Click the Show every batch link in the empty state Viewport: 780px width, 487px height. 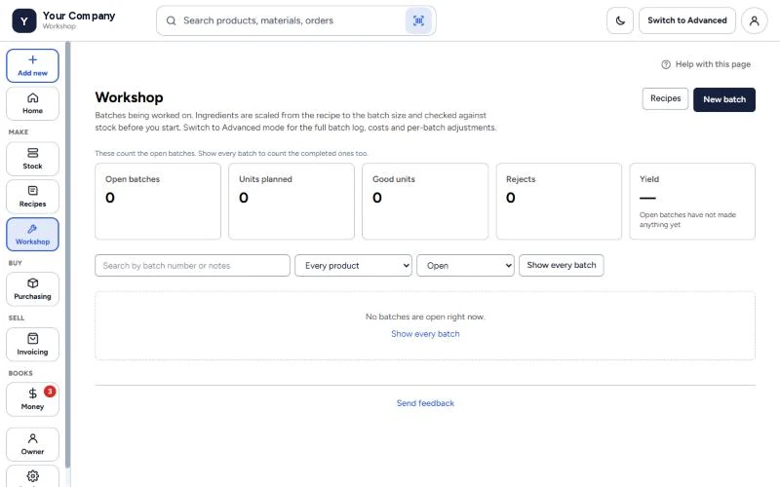click(x=425, y=334)
